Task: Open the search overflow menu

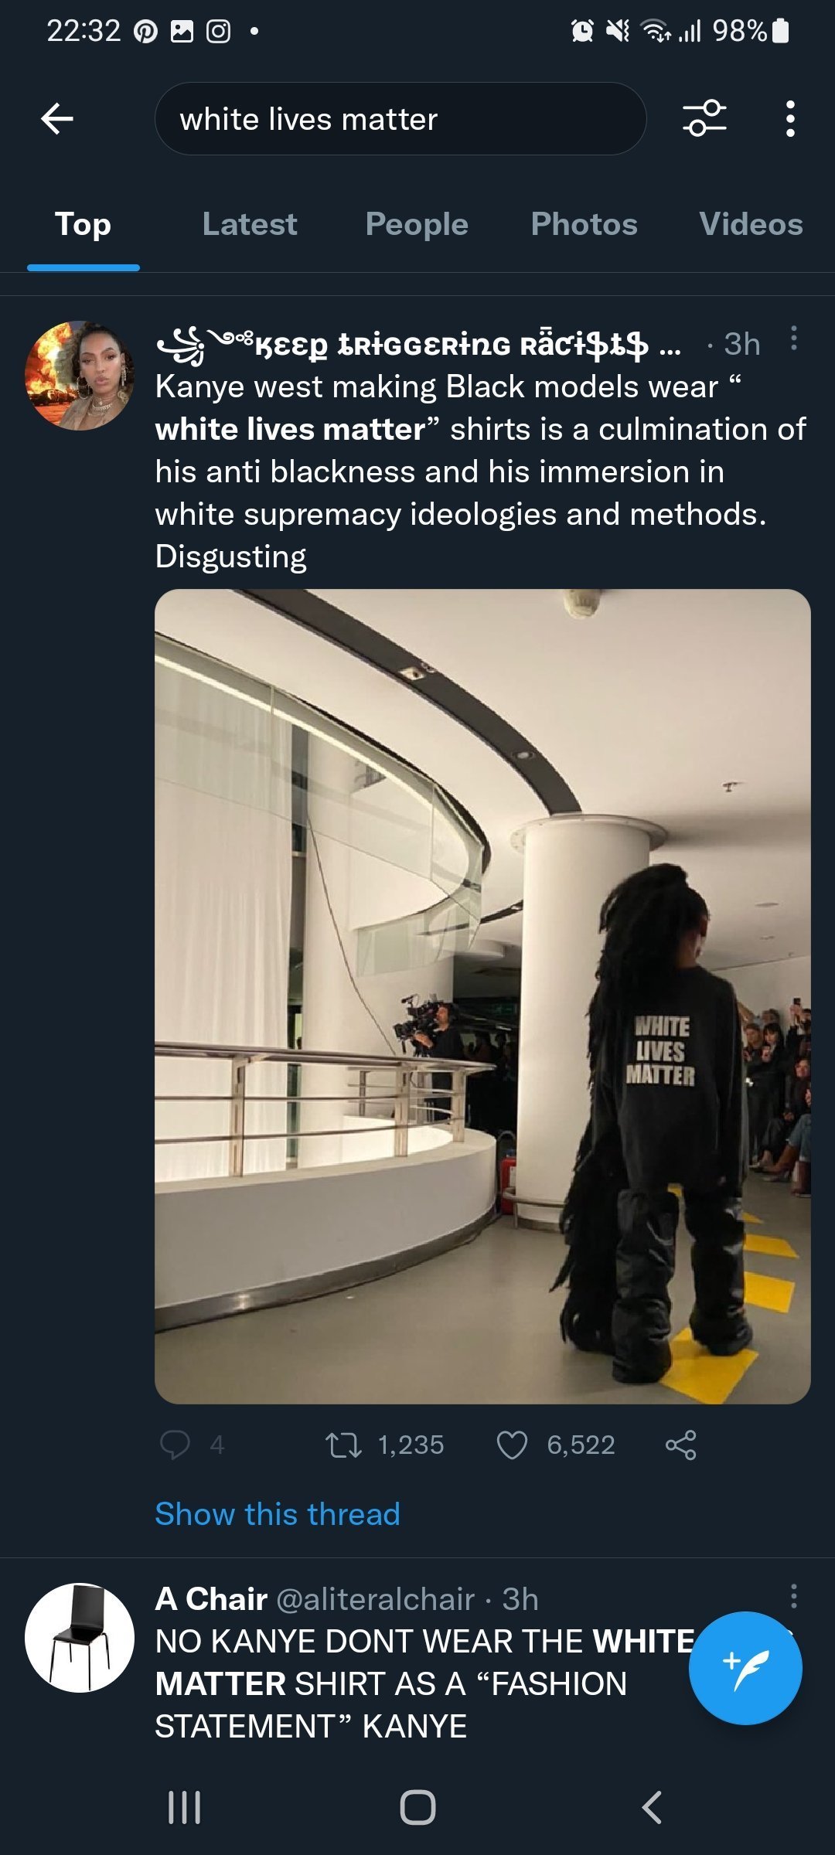Action: [789, 119]
